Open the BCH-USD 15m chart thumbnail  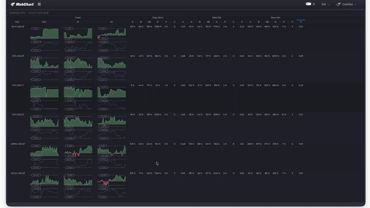[x=44, y=39]
